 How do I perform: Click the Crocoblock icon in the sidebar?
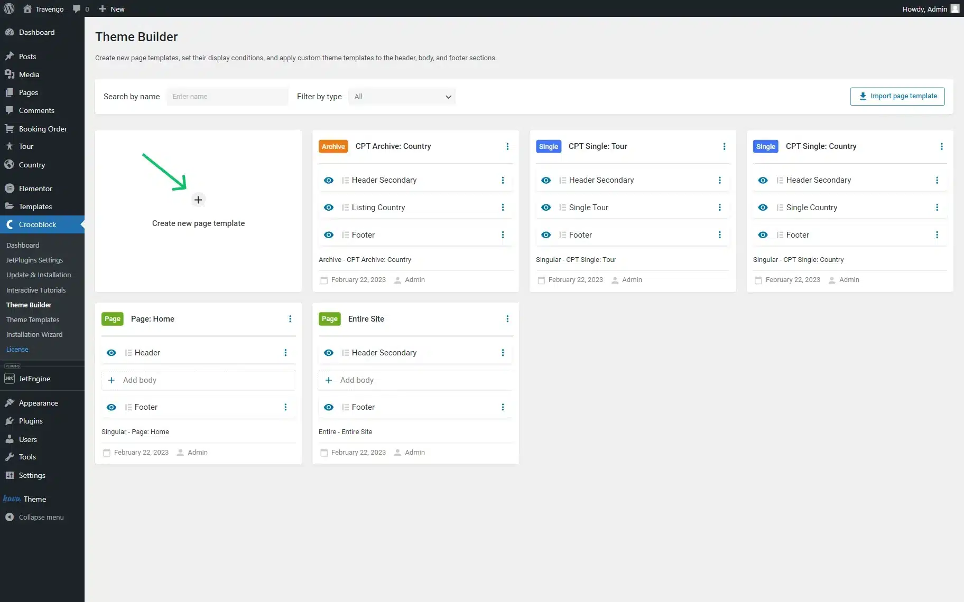(10, 224)
